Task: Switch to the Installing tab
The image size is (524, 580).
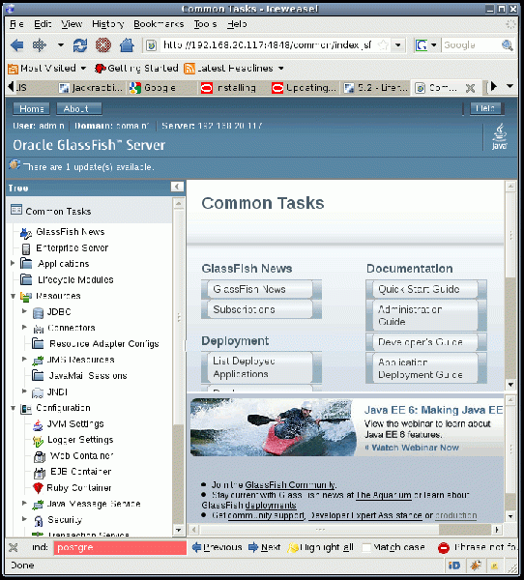Action: pos(233,88)
